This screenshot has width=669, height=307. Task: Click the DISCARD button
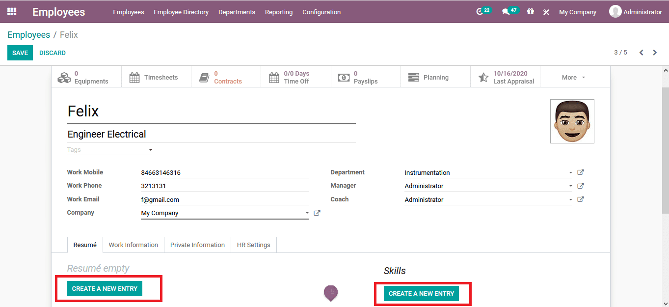point(53,53)
